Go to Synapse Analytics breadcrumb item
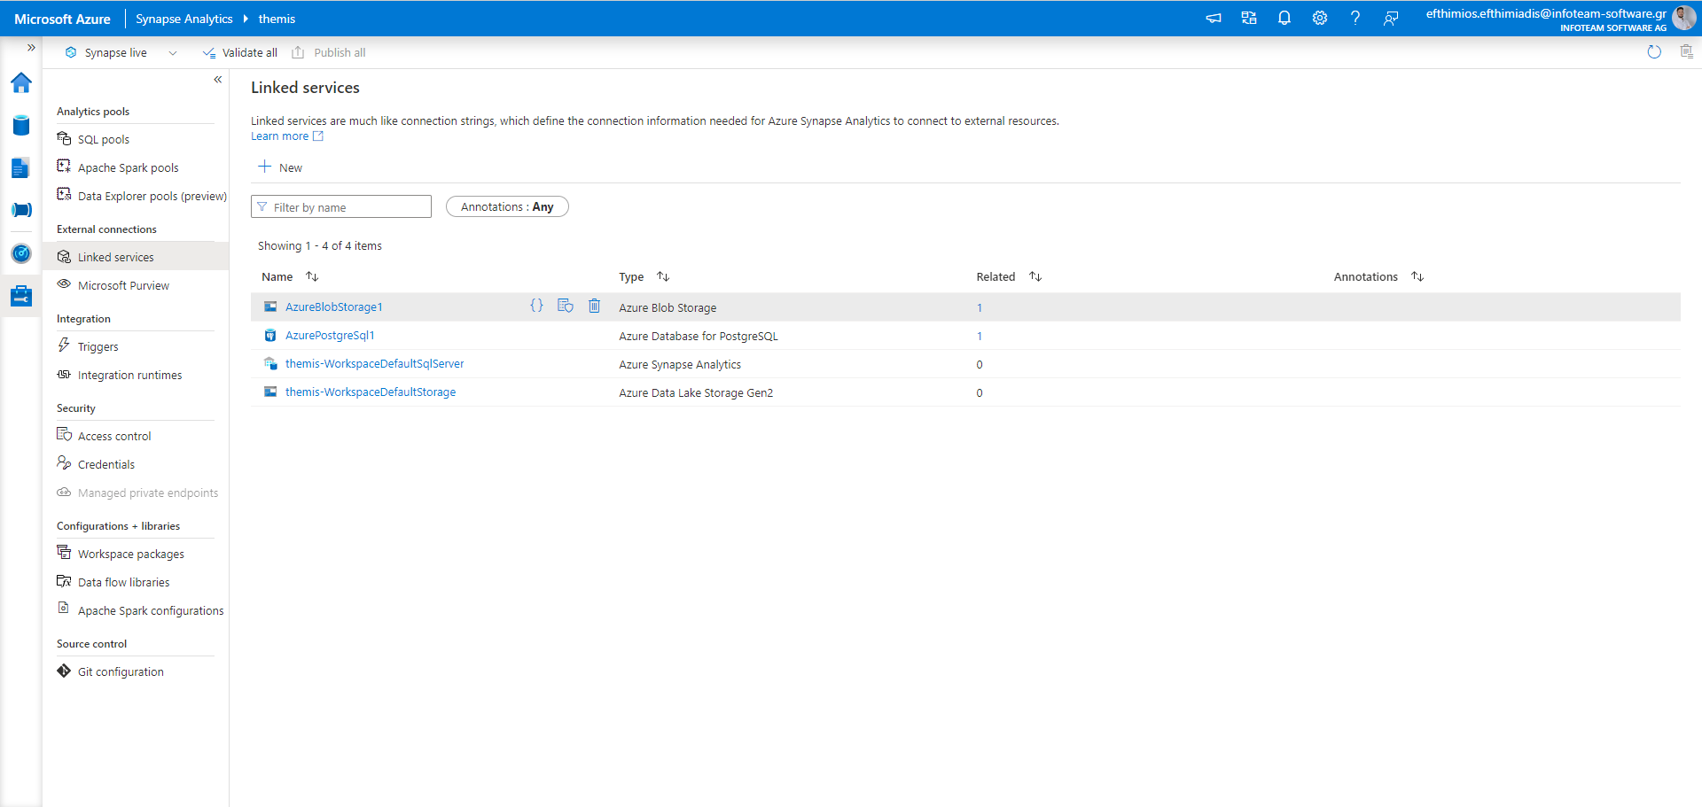 (x=184, y=18)
